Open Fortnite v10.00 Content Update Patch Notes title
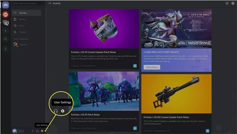 click(x=166, y=117)
